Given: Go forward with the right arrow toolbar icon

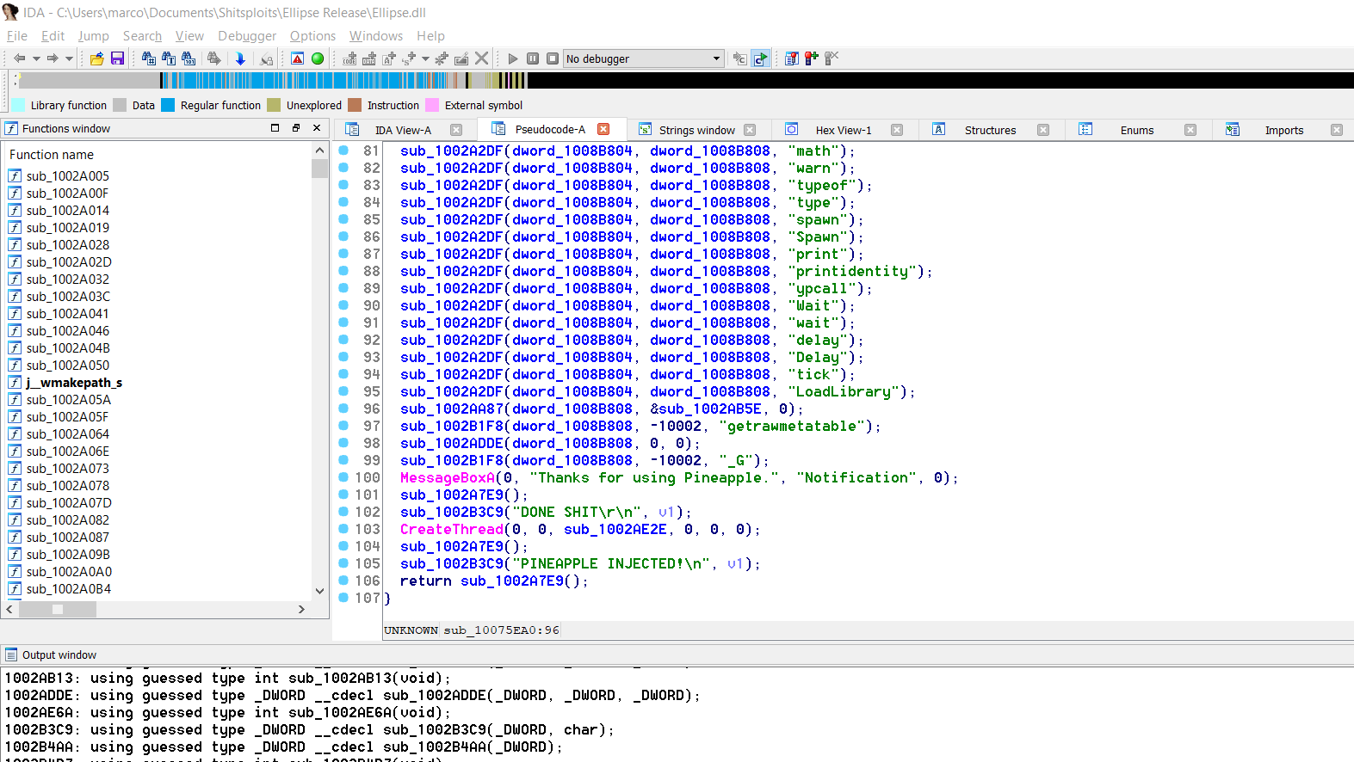Looking at the screenshot, I should (53, 58).
